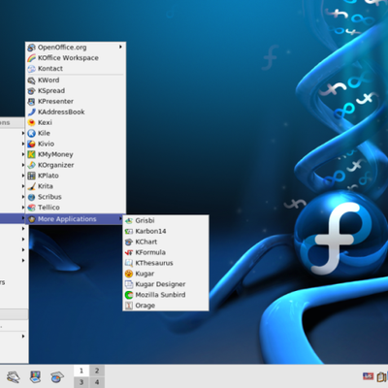Click the KPresenter icon in the menu
Image resolution: width=388 pixels, height=388 pixels.
point(31,102)
